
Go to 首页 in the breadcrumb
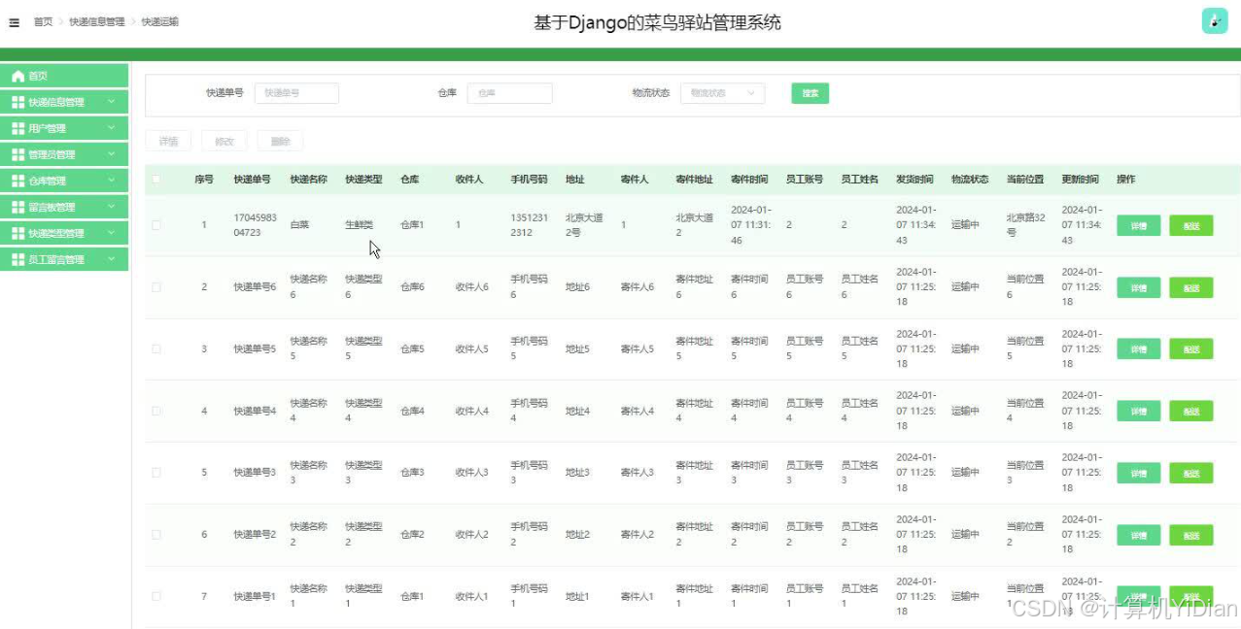tap(43, 21)
